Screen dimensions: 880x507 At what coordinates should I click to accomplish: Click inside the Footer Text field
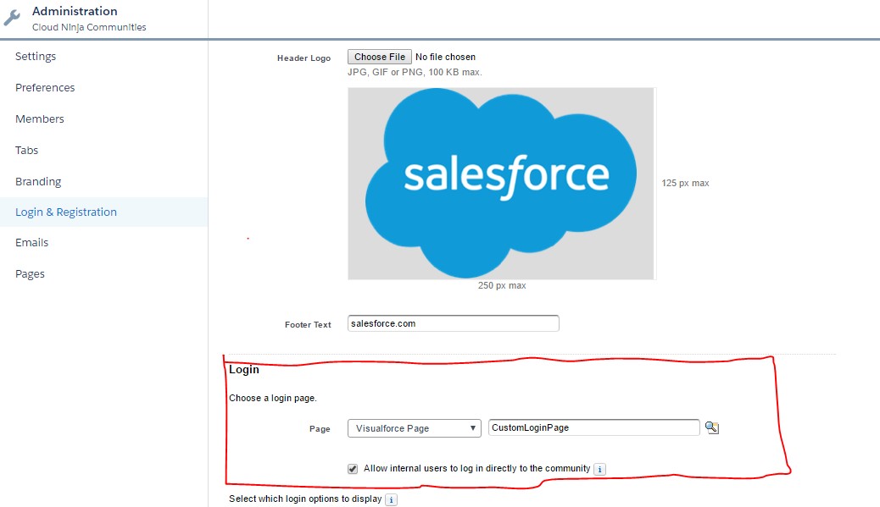453,322
